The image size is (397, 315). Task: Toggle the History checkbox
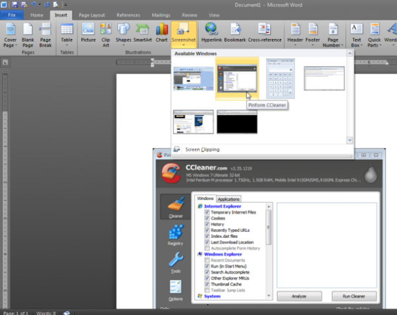coord(207,225)
